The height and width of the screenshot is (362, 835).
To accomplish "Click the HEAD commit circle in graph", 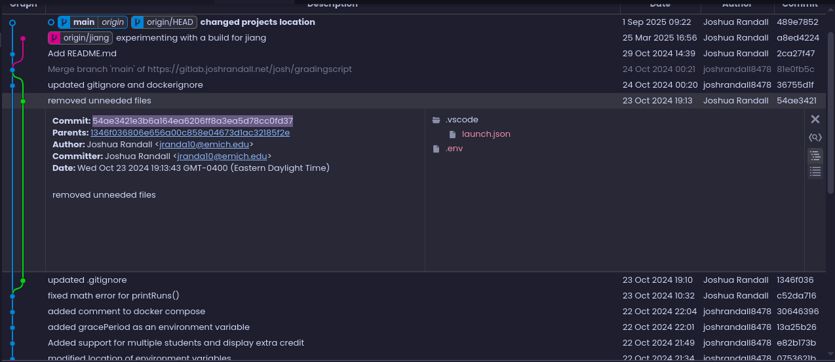I will 12,22.
